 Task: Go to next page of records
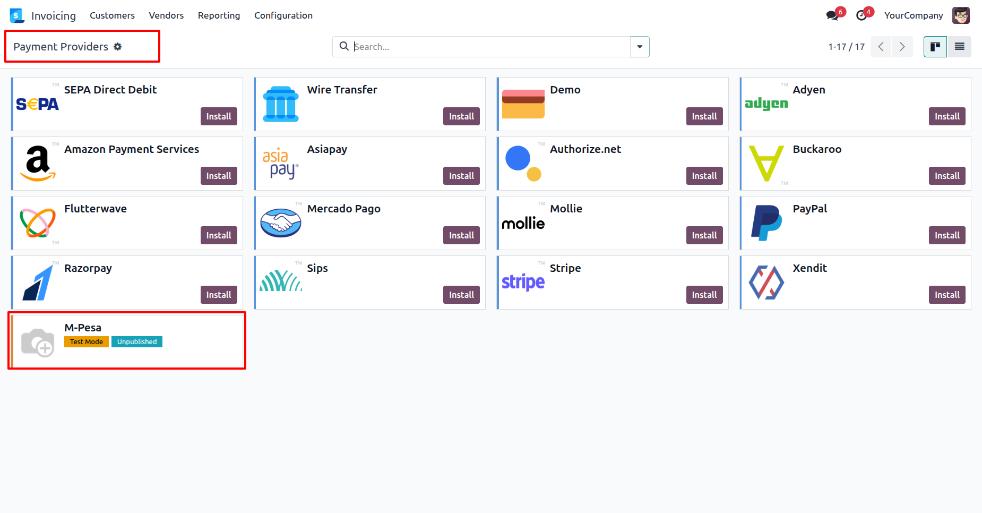pos(902,47)
